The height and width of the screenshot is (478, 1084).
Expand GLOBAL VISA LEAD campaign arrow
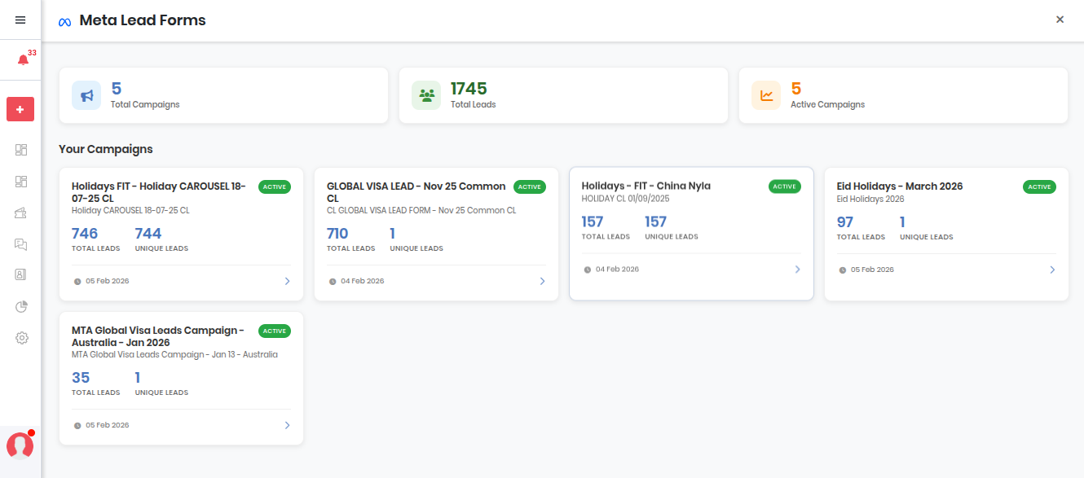coord(542,281)
